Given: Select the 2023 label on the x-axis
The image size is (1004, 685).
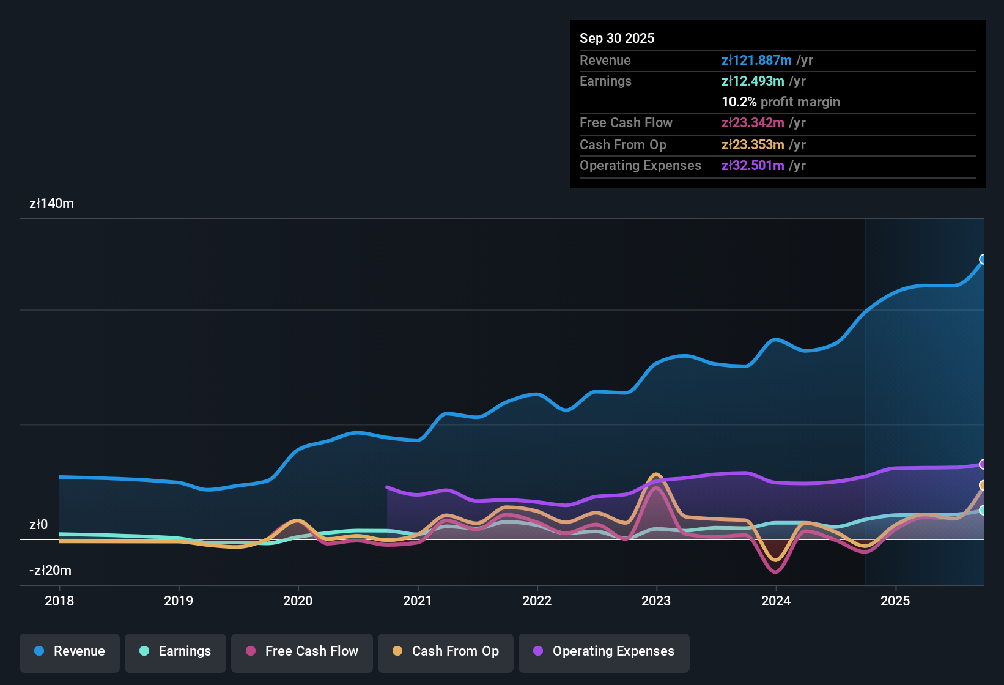Looking at the screenshot, I should [x=656, y=601].
